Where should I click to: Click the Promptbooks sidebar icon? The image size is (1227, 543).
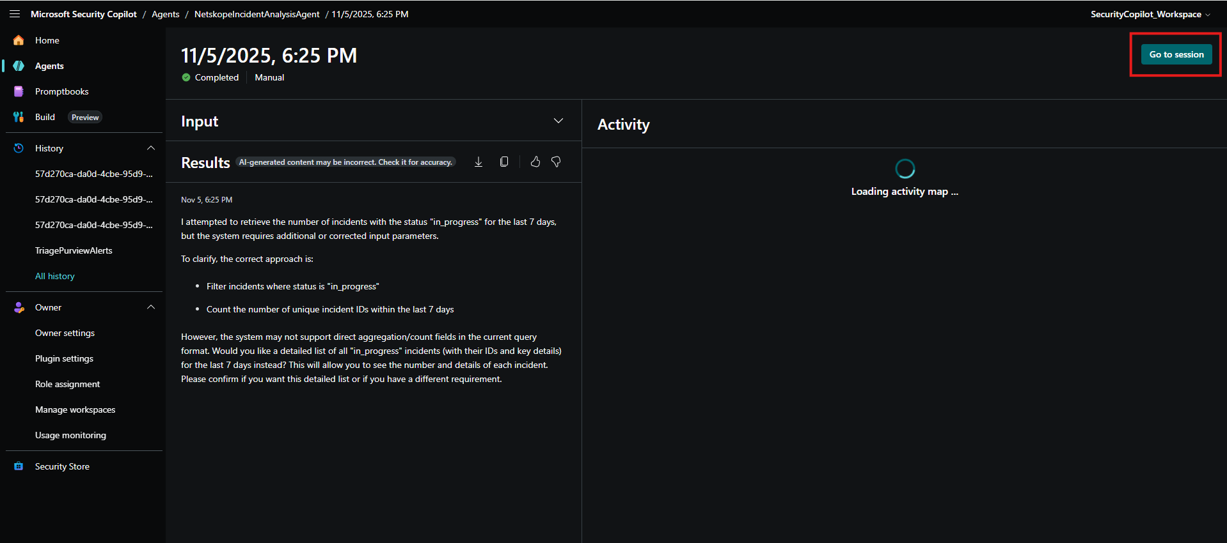[19, 91]
